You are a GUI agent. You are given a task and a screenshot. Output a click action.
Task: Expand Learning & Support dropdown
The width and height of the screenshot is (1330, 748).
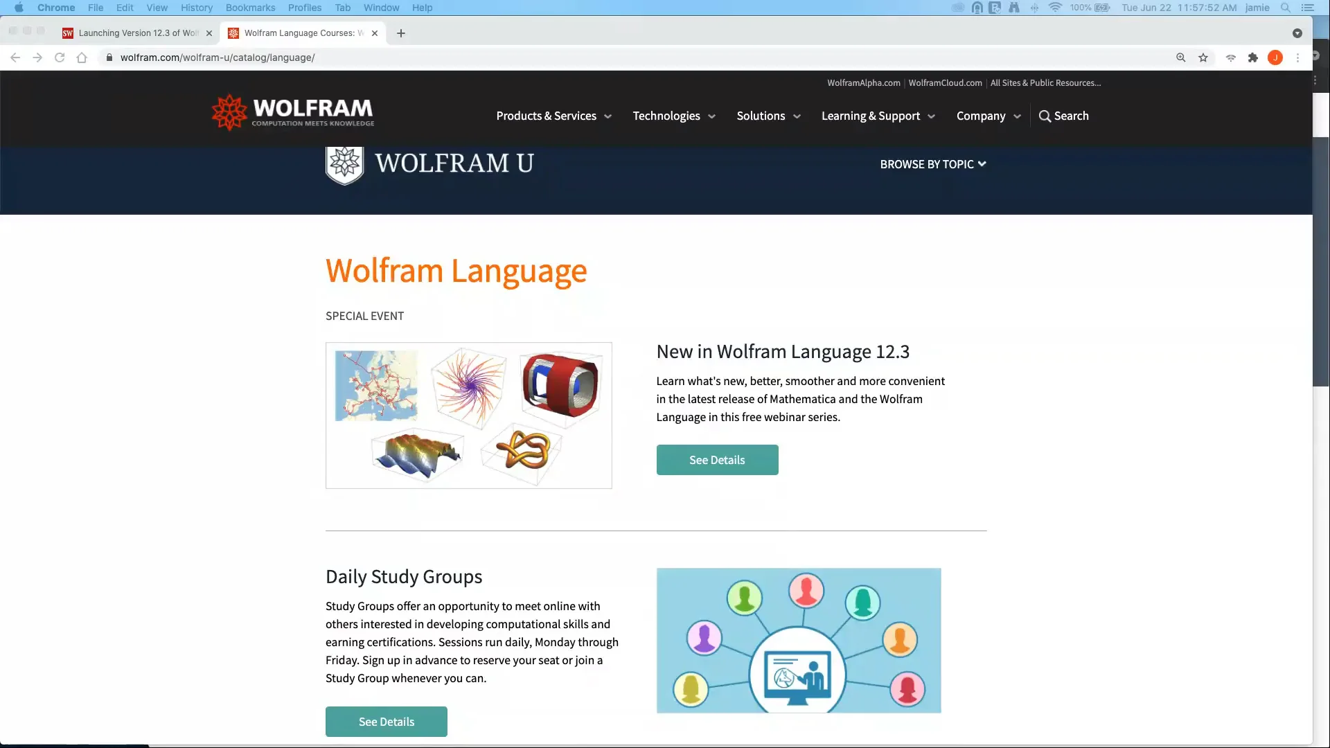click(x=878, y=116)
